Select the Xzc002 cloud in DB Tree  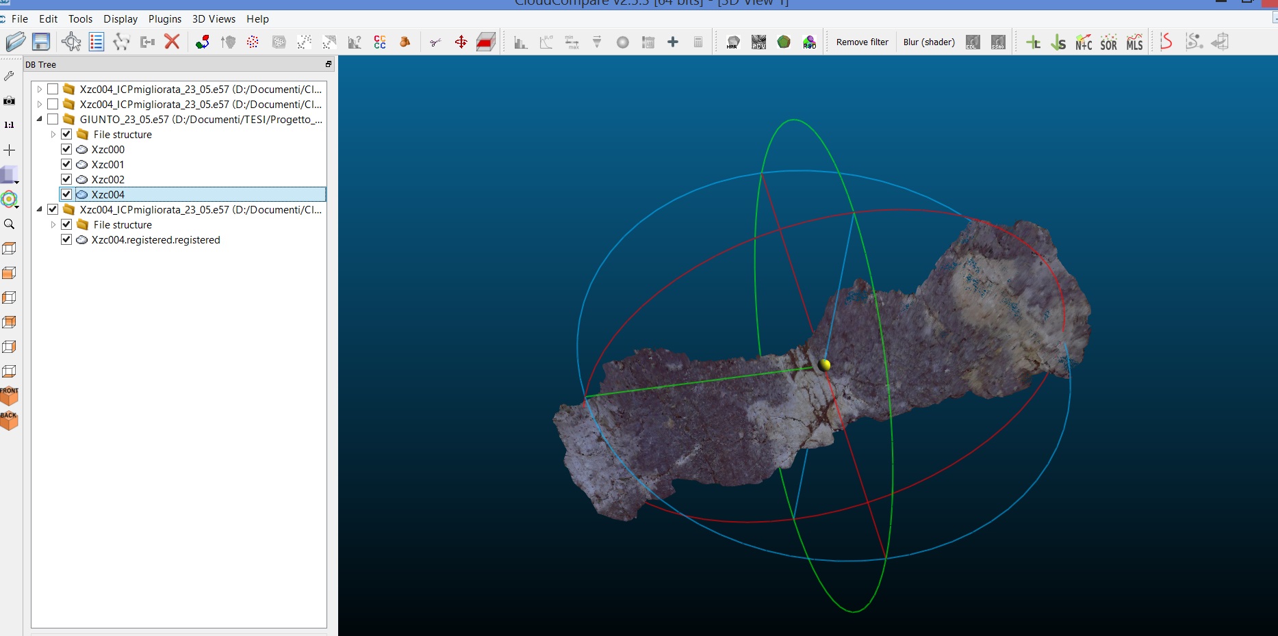[x=108, y=179]
